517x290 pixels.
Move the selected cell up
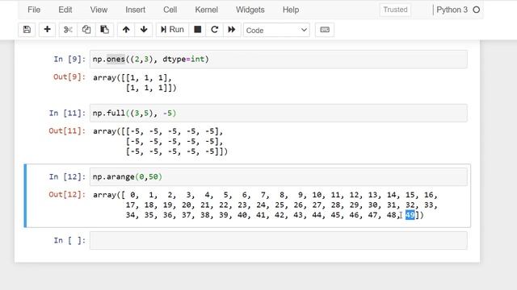coord(126,30)
